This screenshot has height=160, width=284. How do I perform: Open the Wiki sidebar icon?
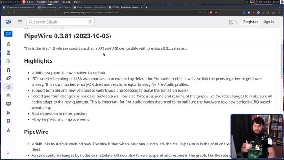click(8, 121)
